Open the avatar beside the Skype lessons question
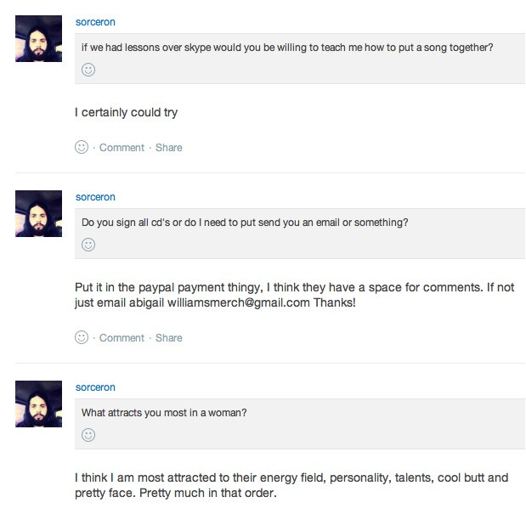 (x=38, y=38)
